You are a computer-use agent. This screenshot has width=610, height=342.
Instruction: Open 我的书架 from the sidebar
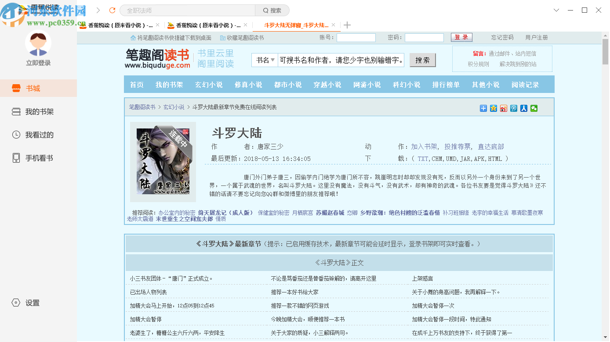pos(16,111)
